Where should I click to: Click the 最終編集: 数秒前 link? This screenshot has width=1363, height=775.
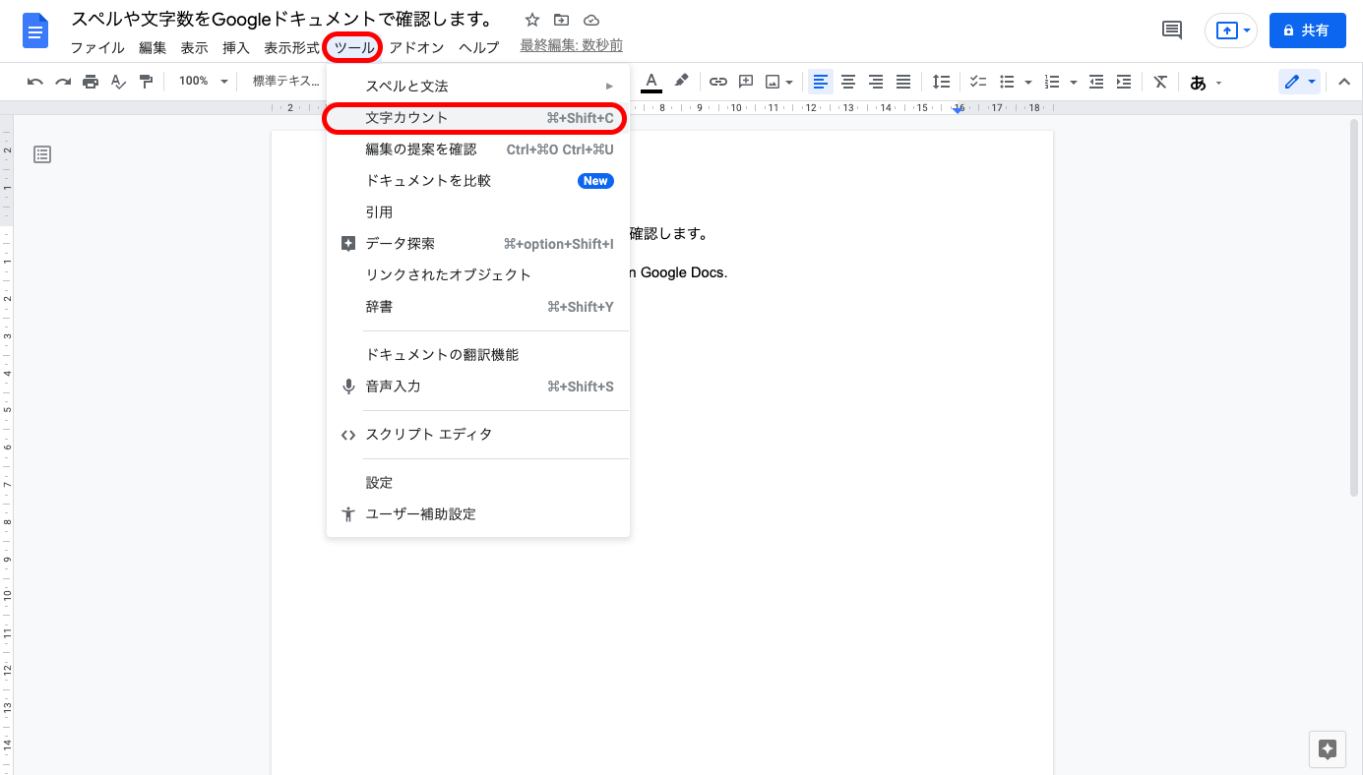click(x=571, y=46)
